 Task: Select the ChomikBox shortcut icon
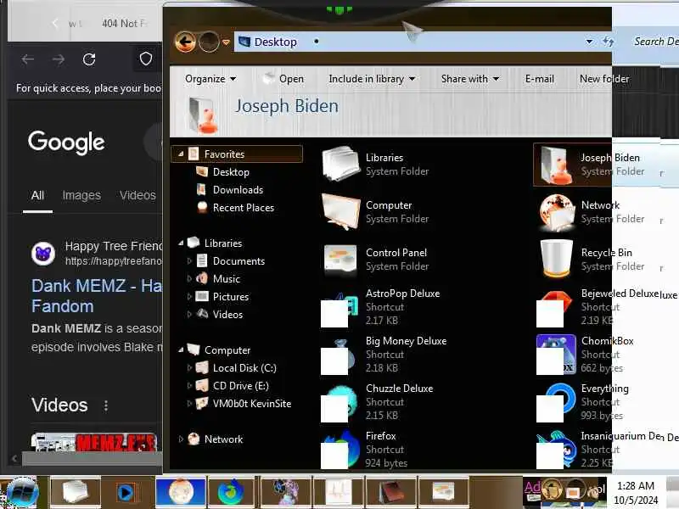[556, 355]
